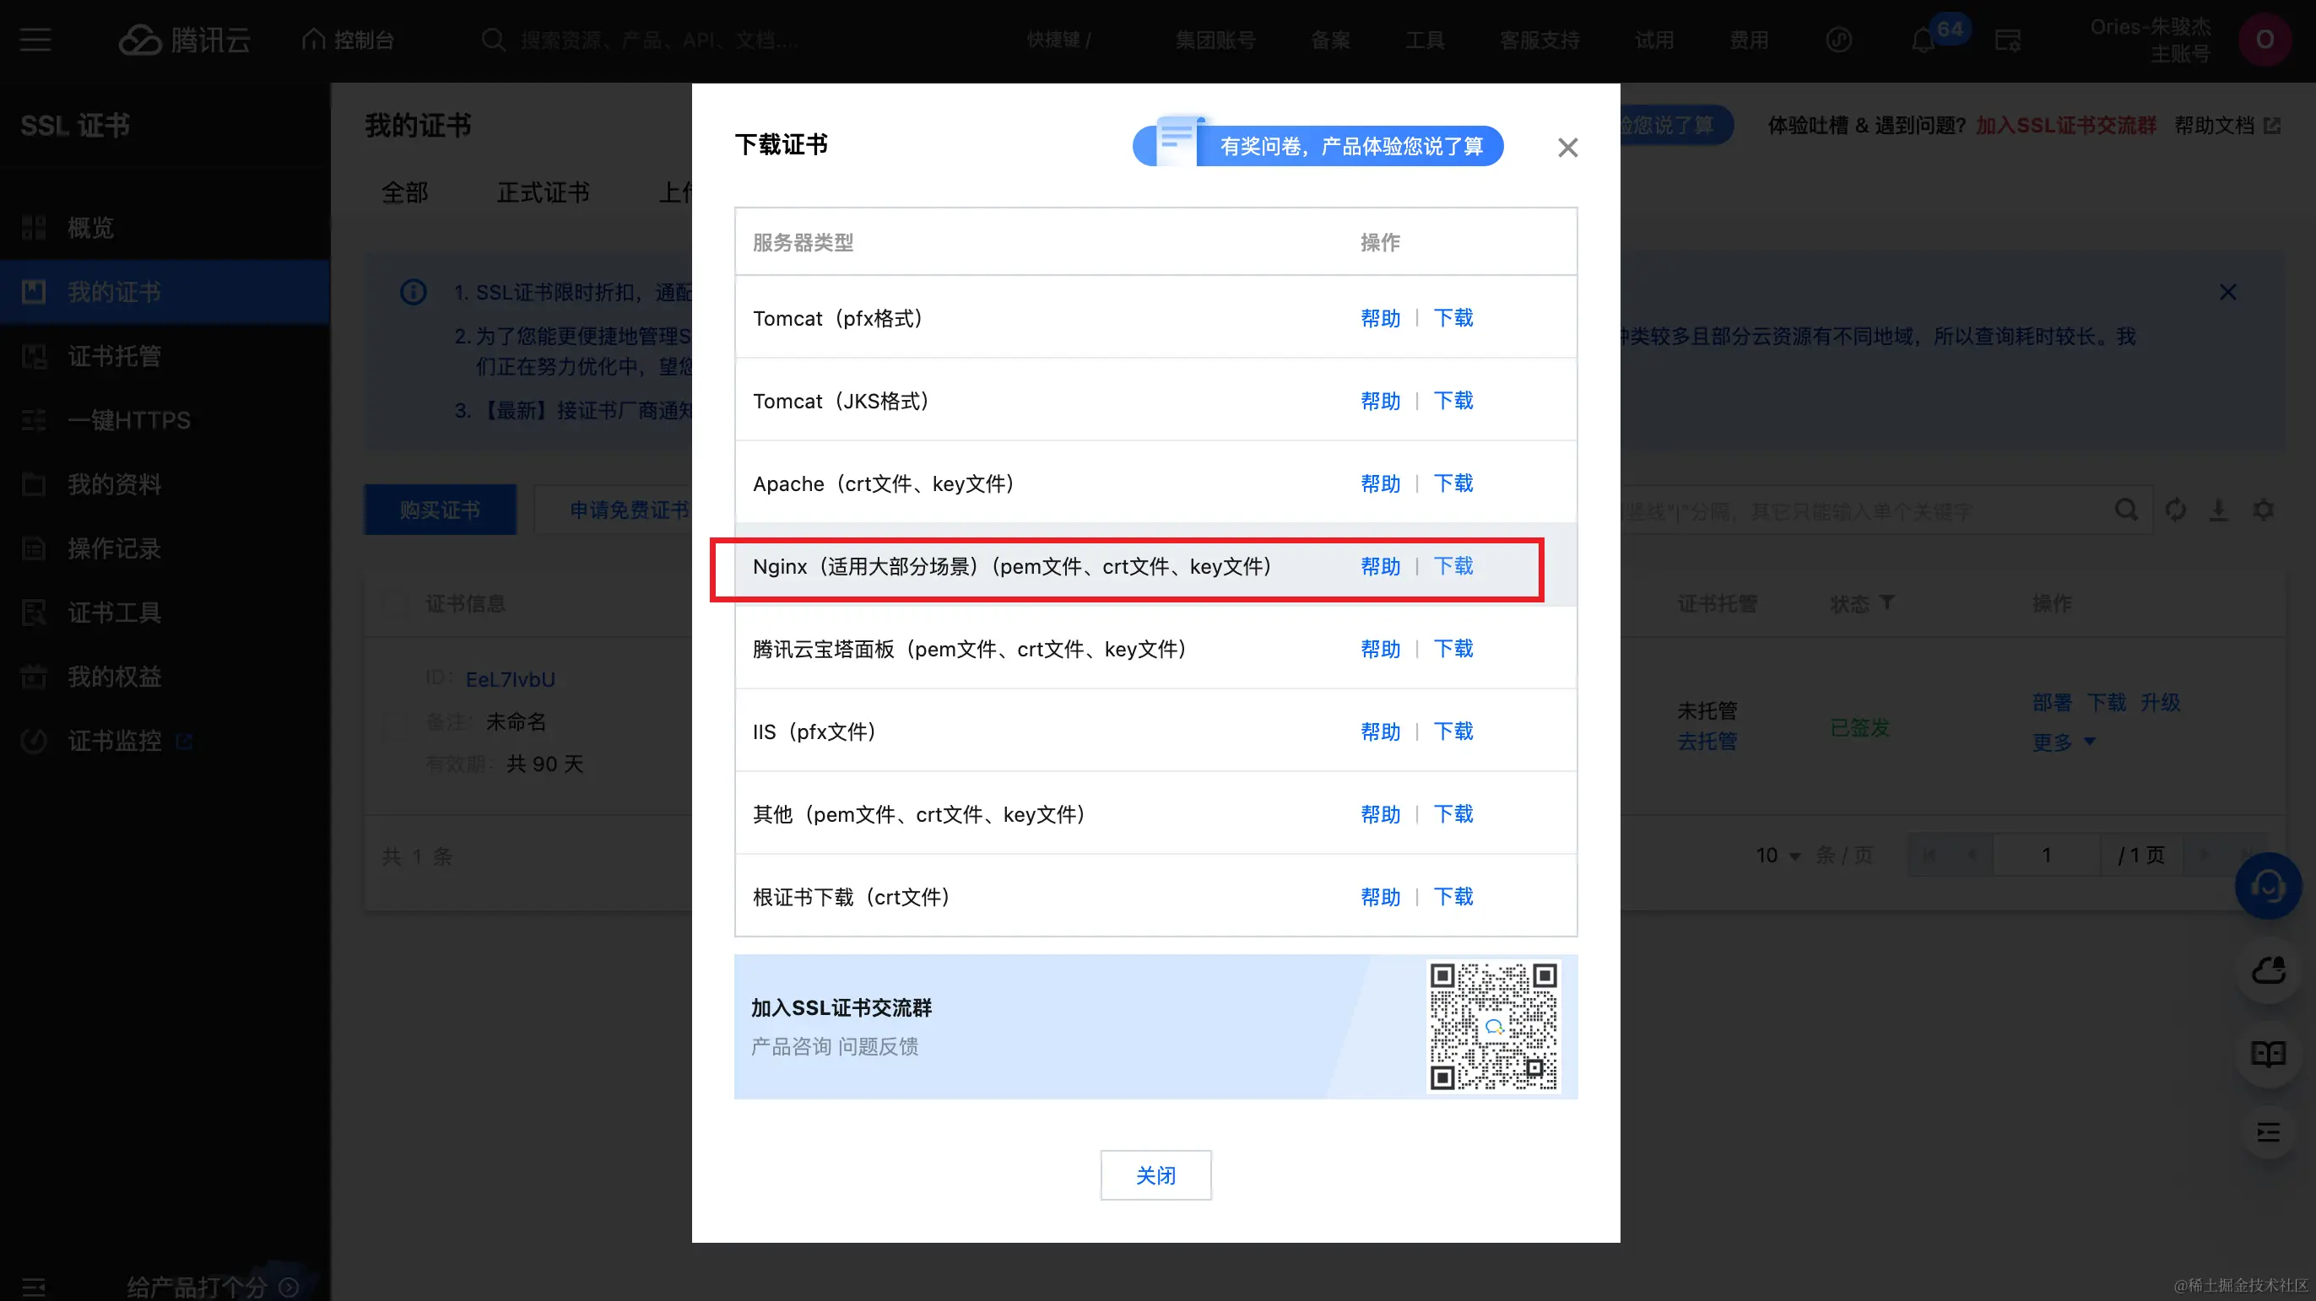
Task: Click the download list icon in toolbar
Action: coord(2219,510)
